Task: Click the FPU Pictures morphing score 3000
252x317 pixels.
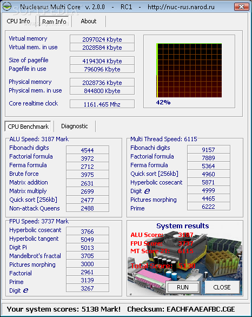Action: pyautogui.click(x=88, y=263)
